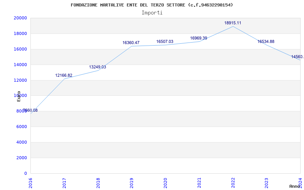Click the 2022 peak value label 18915.11

click(x=233, y=23)
